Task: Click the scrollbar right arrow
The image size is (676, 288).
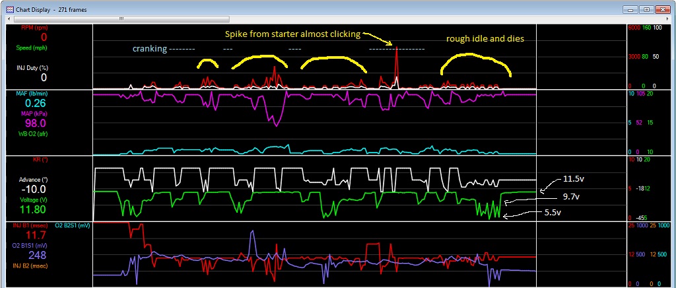Action: (x=666, y=20)
